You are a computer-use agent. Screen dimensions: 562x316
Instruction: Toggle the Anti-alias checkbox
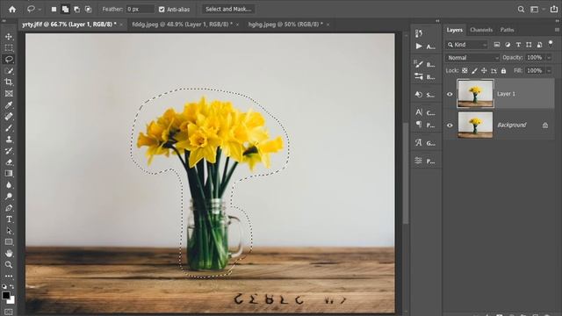(x=162, y=10)
